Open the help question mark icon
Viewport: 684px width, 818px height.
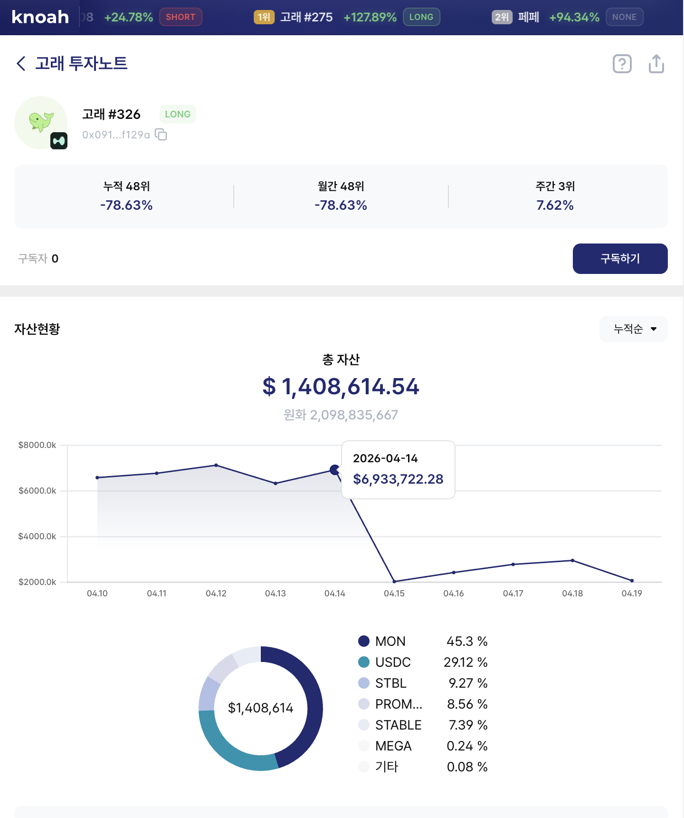(x=622, y=64)
